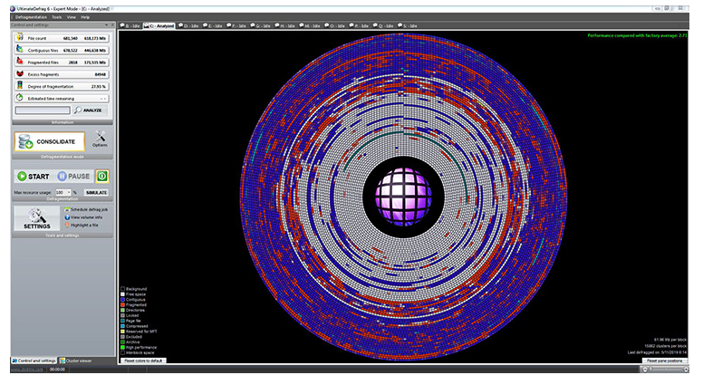Click the SIMULATE button
The image size is (703, 375).
pyautogui.click(x=97, y=192)
